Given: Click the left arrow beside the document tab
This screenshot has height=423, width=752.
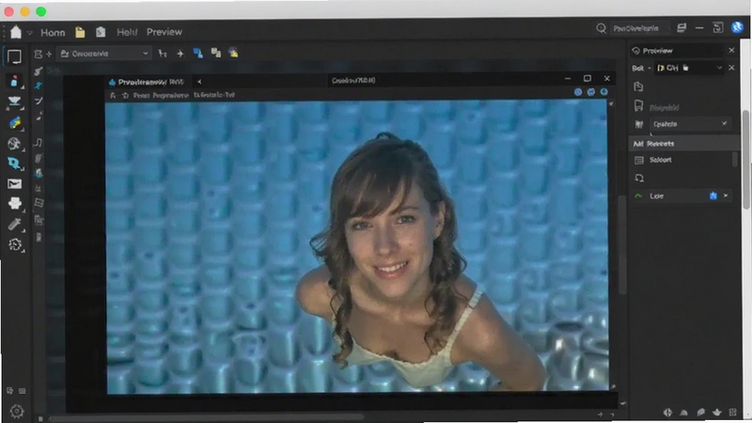Looking at the screenshot, I should click(x=199, y=82).
